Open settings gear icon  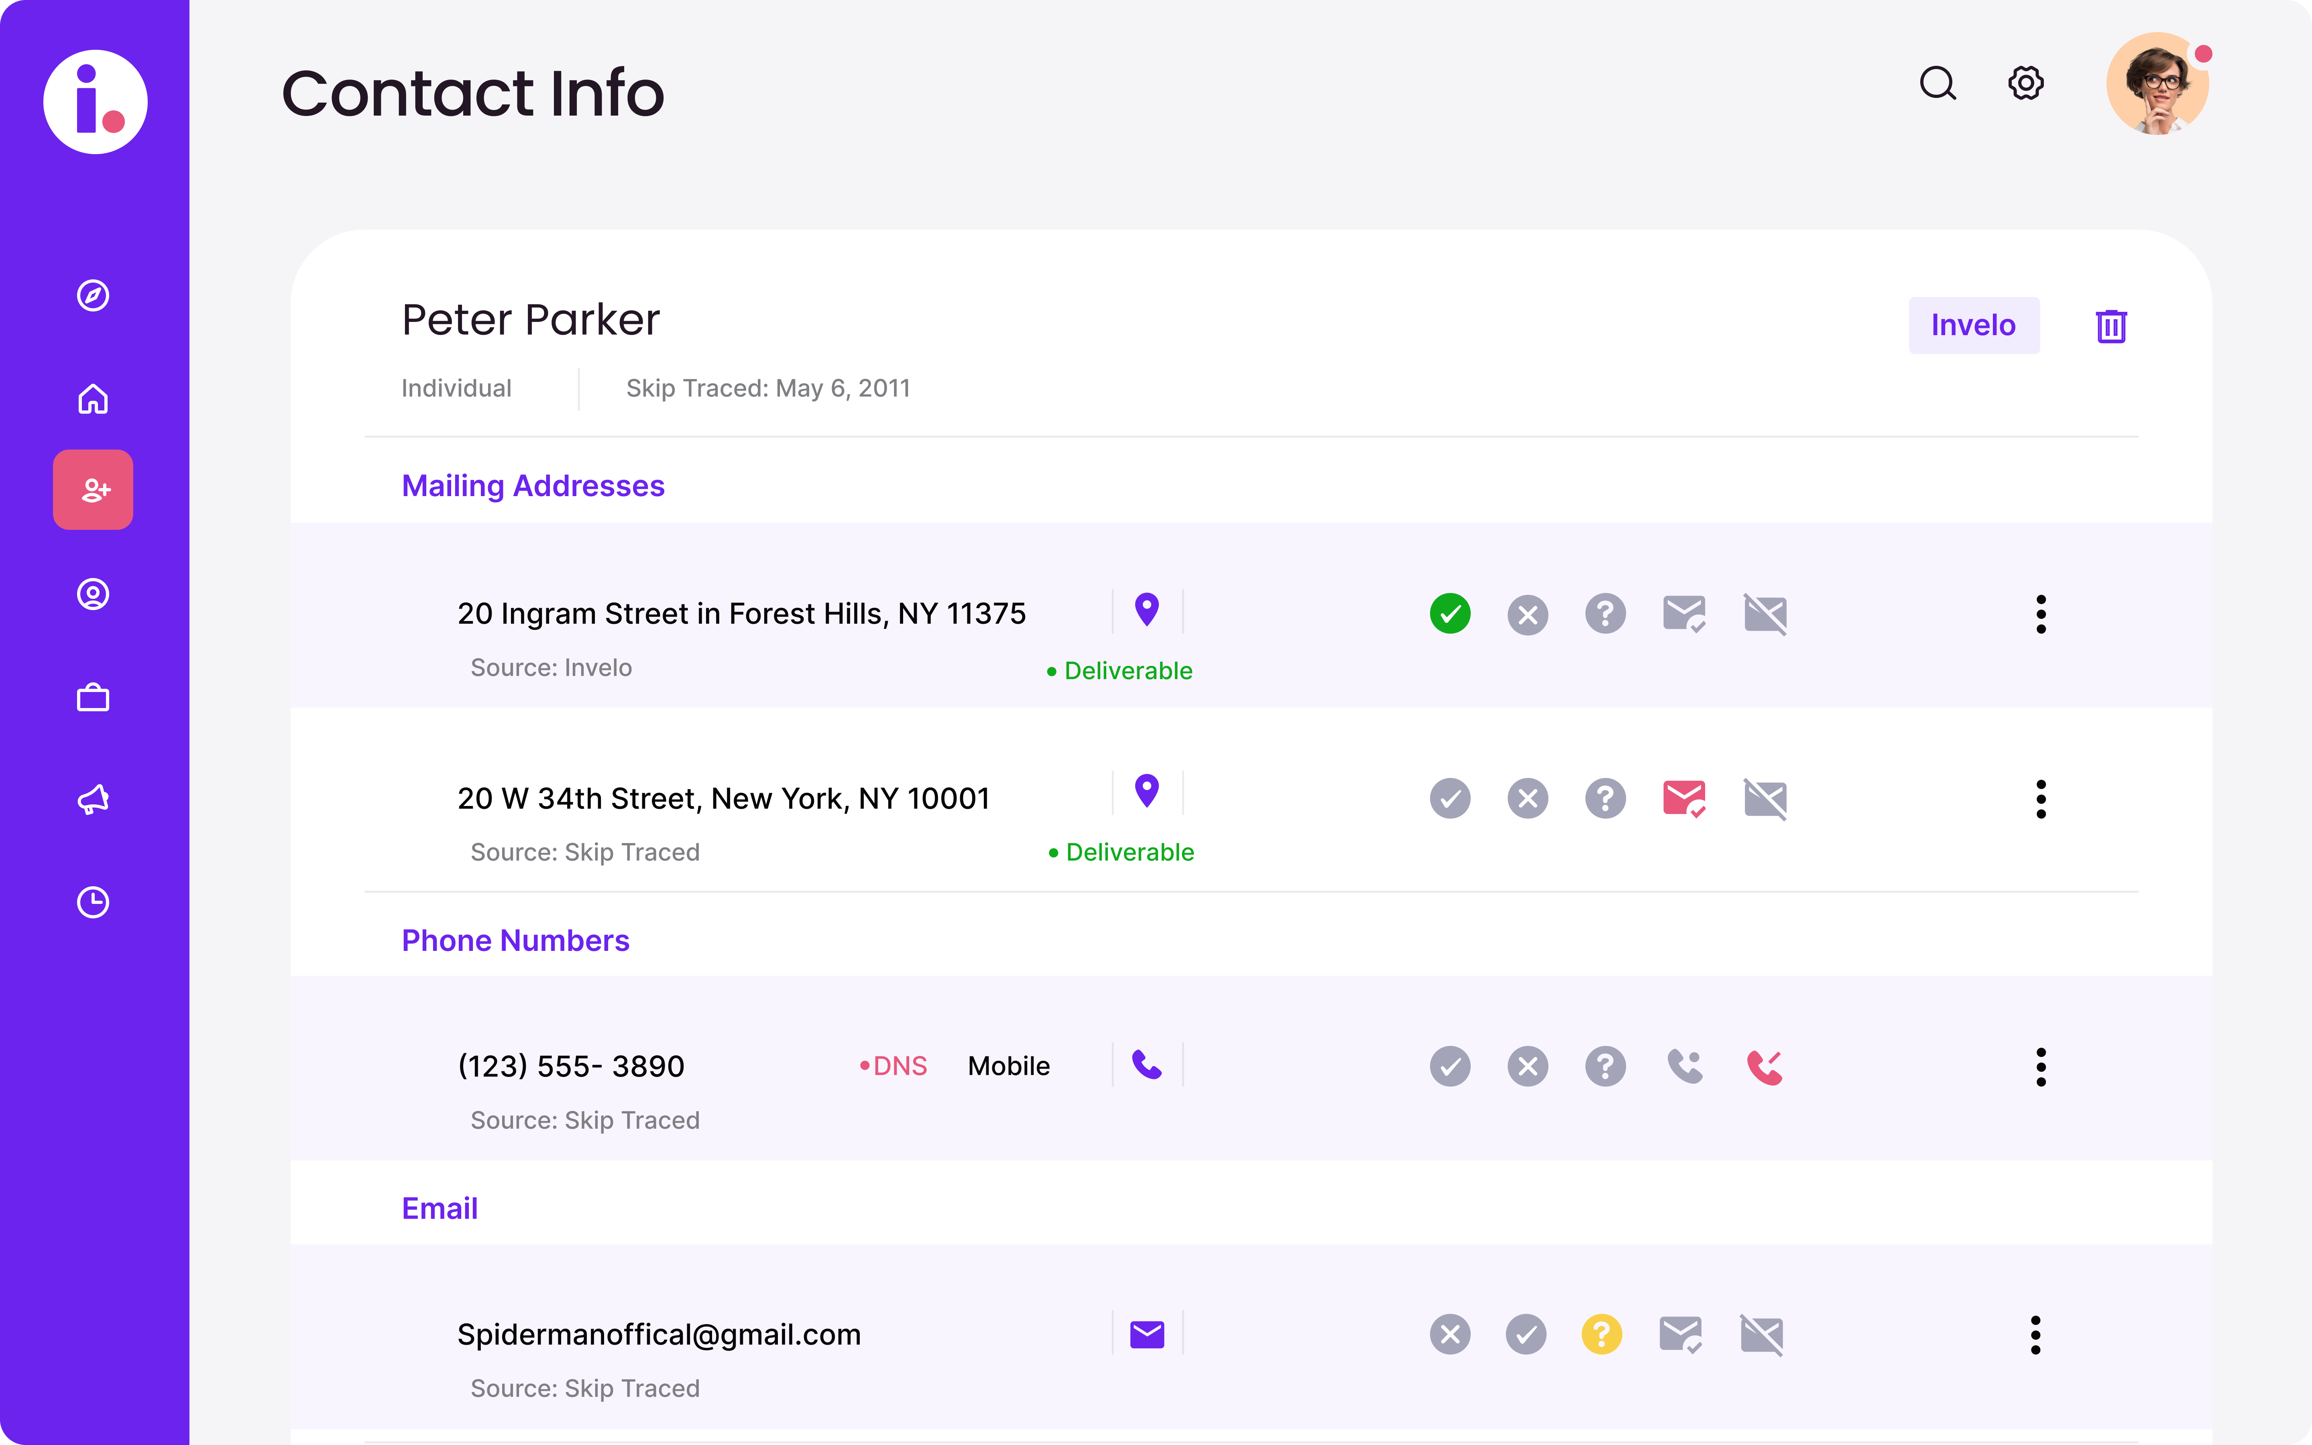point(2025,83)
